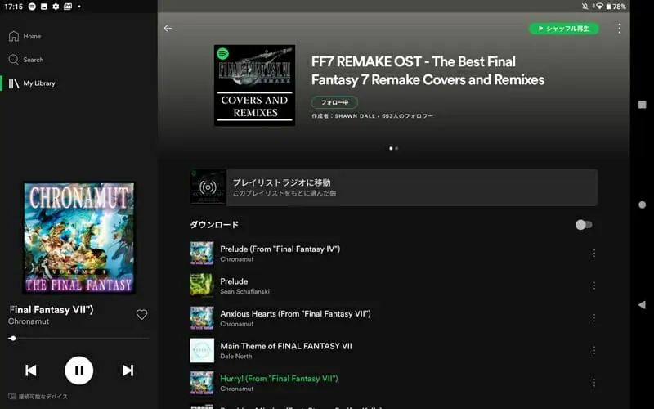Screen dimensions: 654x409
Task: Open the playlist three-dot overflow menu
Action: [x=620, y=29]
